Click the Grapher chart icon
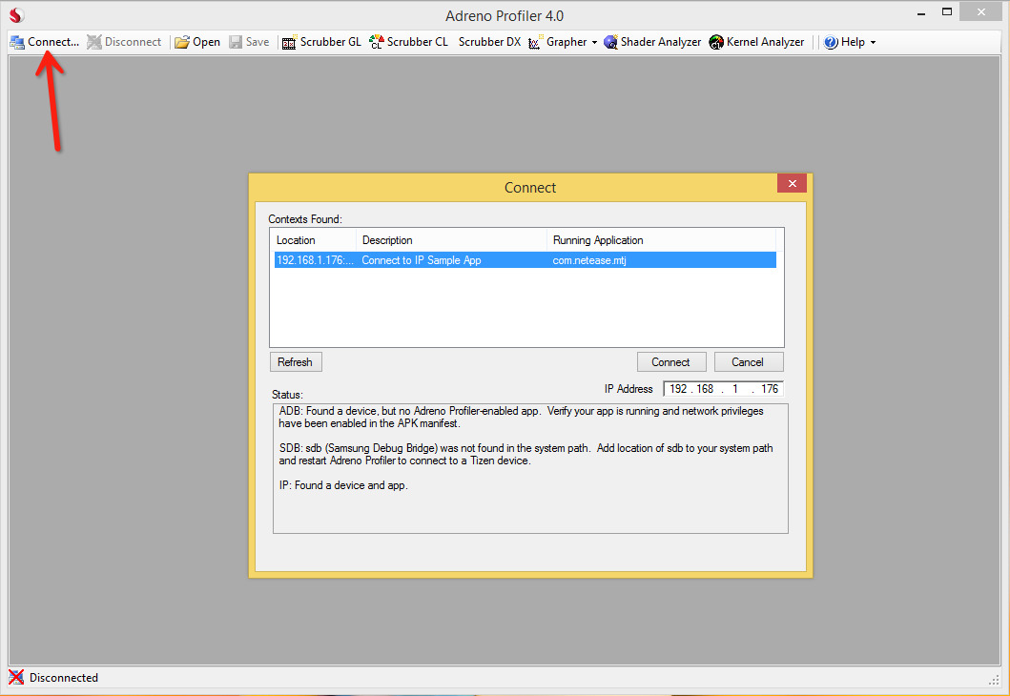 click(x=535, y=42)
